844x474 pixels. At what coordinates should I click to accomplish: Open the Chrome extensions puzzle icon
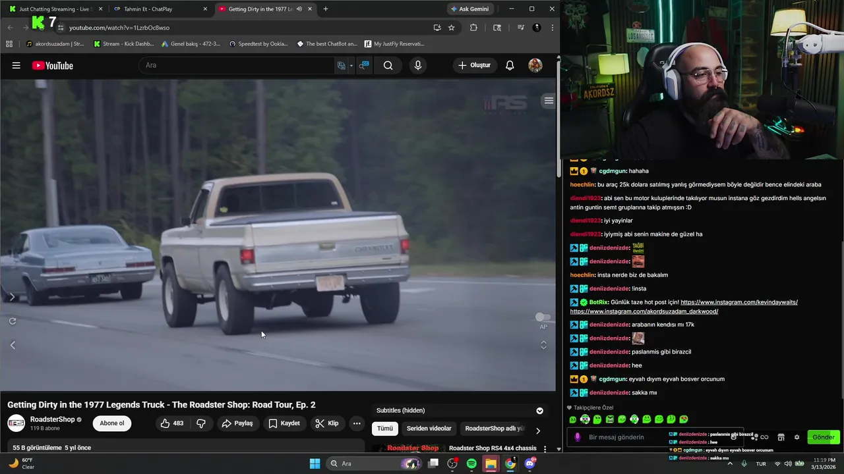(x=473, y=28)
